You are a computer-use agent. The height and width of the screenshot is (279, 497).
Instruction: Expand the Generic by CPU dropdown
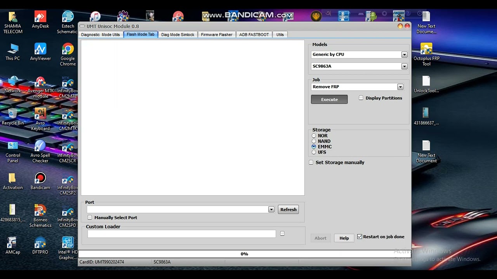[x=404, y=55]
